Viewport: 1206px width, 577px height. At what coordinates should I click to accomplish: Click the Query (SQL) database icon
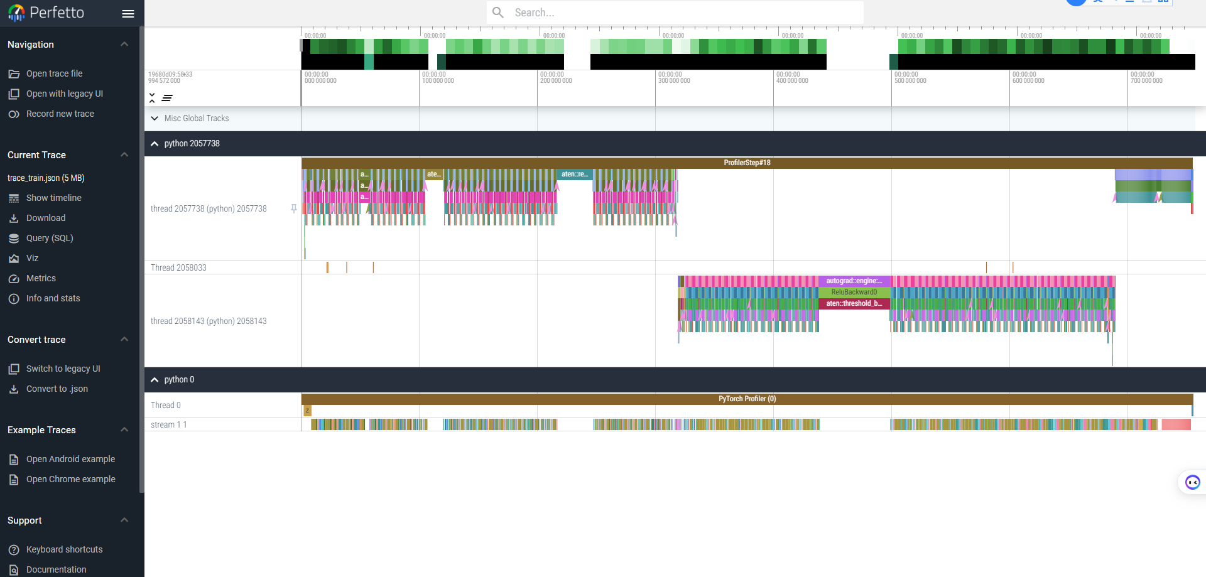click(x=14, y=238)
